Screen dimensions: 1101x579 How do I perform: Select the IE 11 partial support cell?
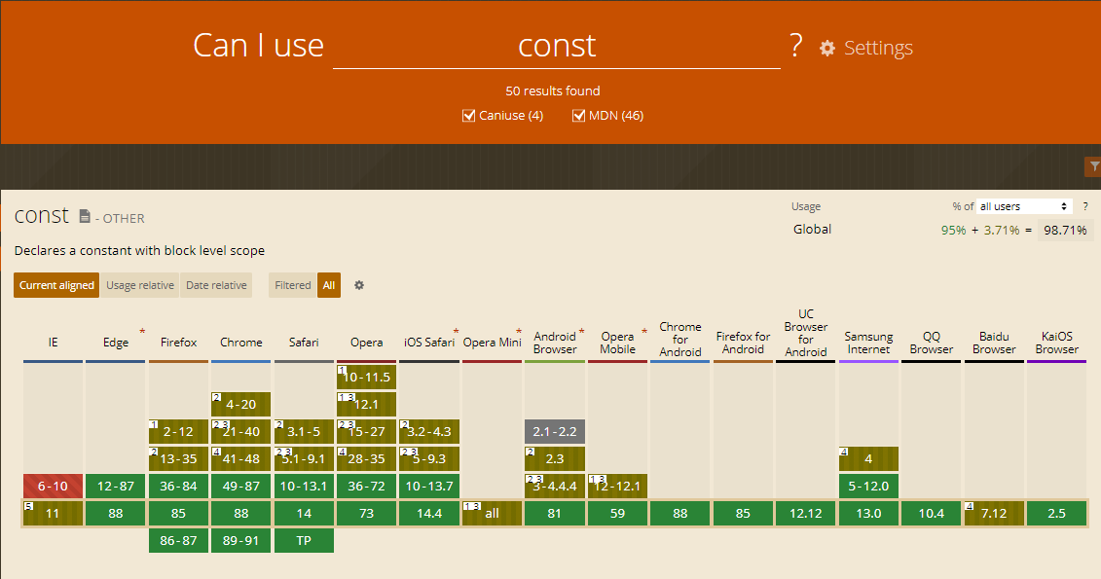pos(53,514)
